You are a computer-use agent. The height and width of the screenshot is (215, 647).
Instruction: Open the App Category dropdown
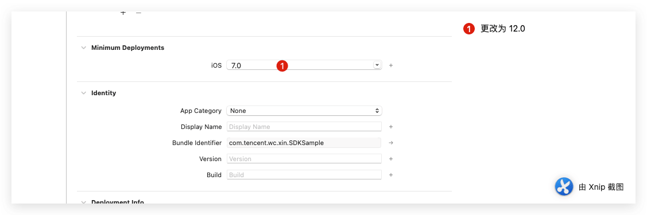(304, 111)
